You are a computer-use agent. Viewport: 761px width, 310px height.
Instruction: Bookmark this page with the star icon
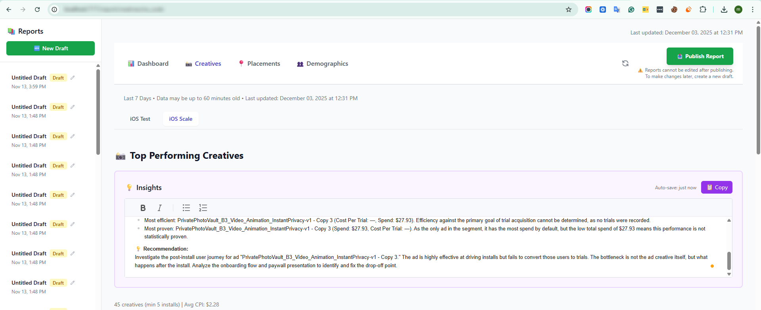(x=569, y=10)
